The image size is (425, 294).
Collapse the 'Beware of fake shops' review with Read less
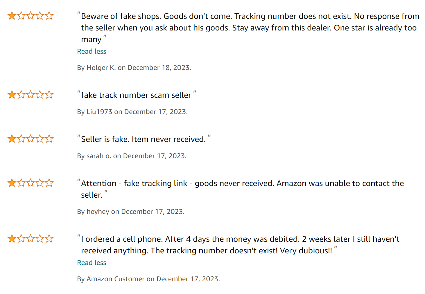(x=92, y=51)
